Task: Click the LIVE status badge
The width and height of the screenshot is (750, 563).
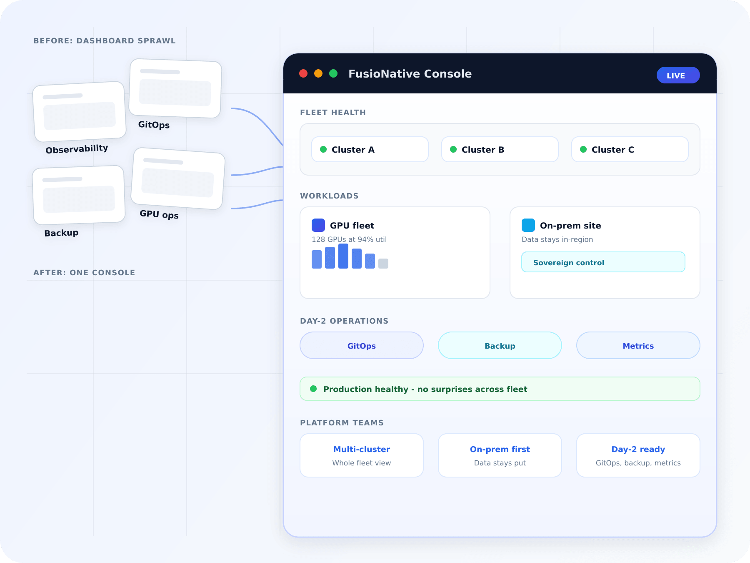Action: (x=678, y=75)
